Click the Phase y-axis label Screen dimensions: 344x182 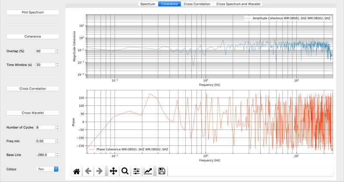[x=74, y=122]
